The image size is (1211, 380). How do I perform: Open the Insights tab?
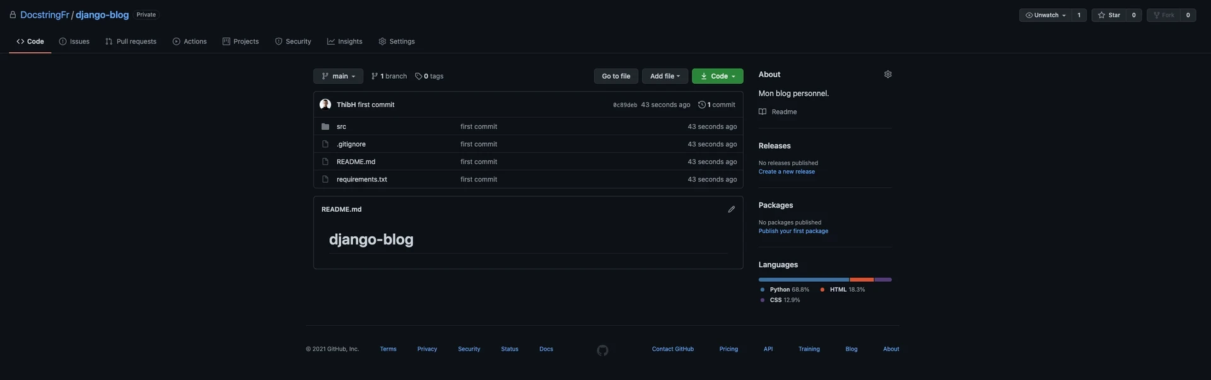click(344, 42)
